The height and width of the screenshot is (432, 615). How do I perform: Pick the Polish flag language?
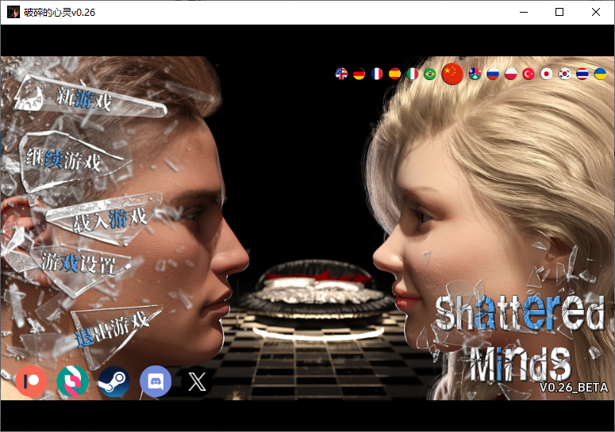(x=511, y=74)
